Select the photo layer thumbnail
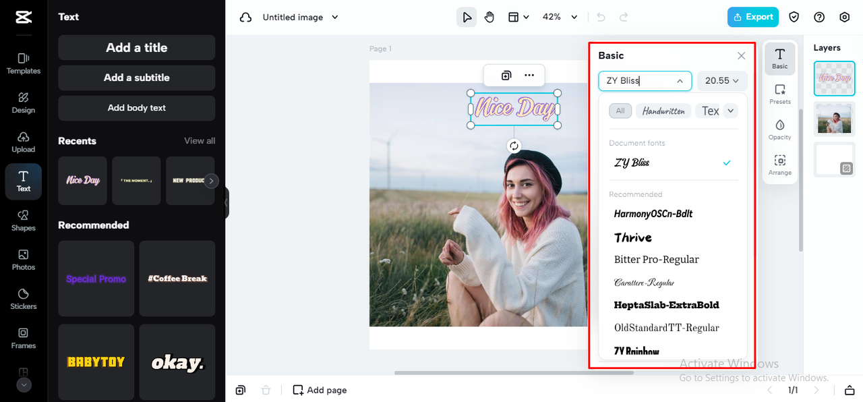The image size is (863, 402). [835, 119]
